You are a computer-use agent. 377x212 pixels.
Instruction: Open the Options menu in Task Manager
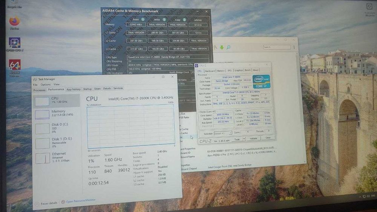click(x=46, y=84)
